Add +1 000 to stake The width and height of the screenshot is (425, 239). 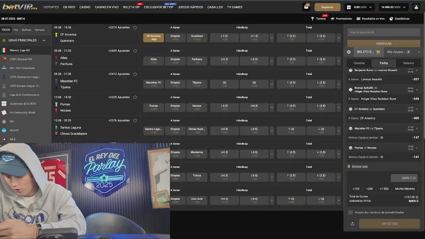[384, 189]
